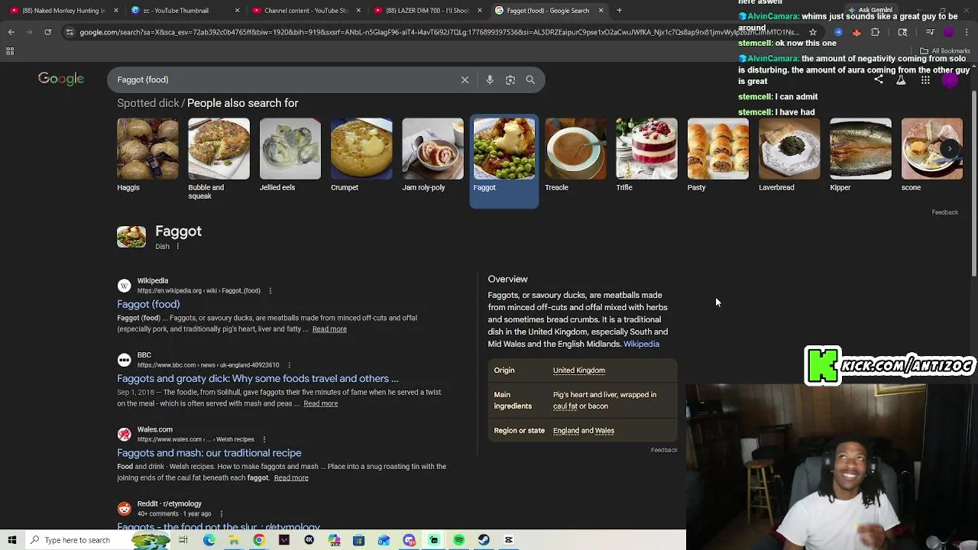Open All Bookmarks folder
This screenshot has height=550, width=978.
(945, 51)
